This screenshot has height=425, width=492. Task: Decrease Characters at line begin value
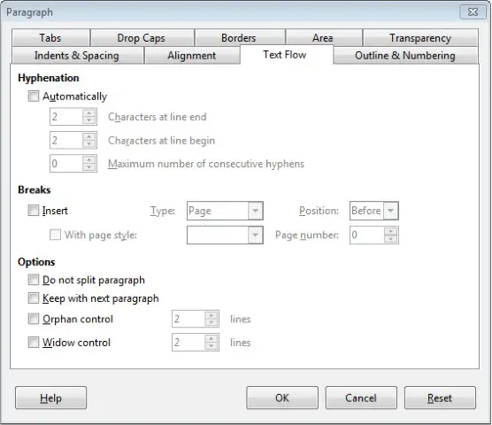tap(89, 143)
